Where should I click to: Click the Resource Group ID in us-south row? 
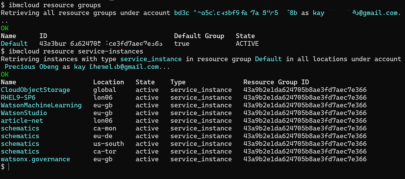(305, 144)
